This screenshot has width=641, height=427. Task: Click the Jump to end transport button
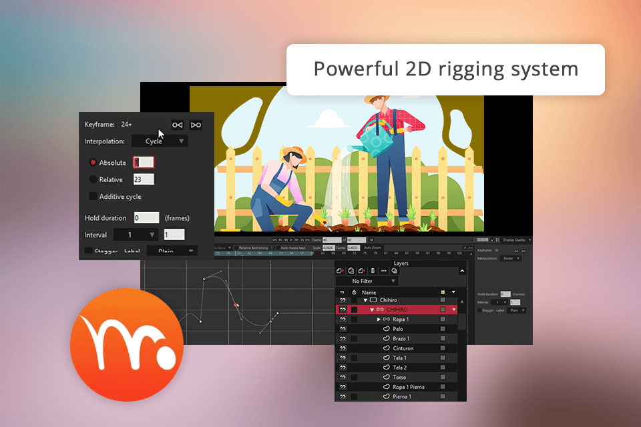307,240
